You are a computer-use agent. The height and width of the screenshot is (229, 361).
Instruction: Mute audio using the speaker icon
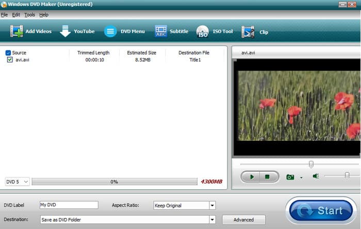[x=316, y=176]
